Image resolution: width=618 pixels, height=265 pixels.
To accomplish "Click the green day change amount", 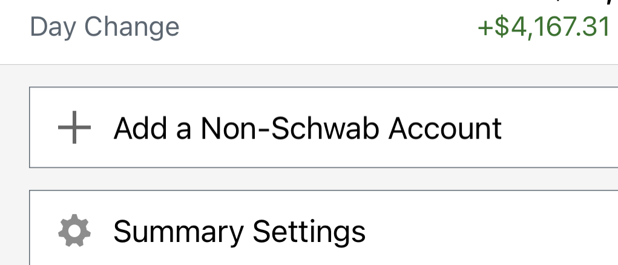I will click(x=544, y=27).
